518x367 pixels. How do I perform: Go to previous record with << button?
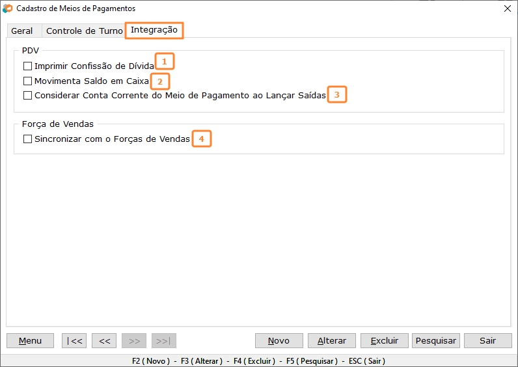tap(104, 341)
